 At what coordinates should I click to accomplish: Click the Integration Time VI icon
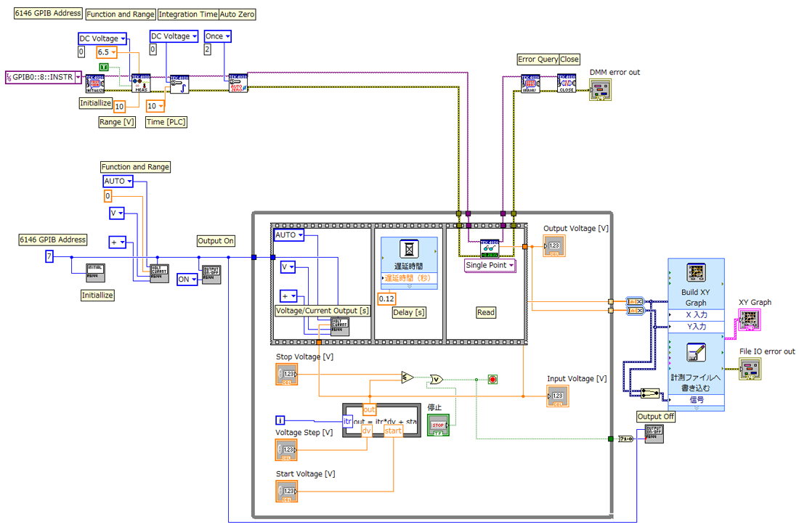(179, 84)
